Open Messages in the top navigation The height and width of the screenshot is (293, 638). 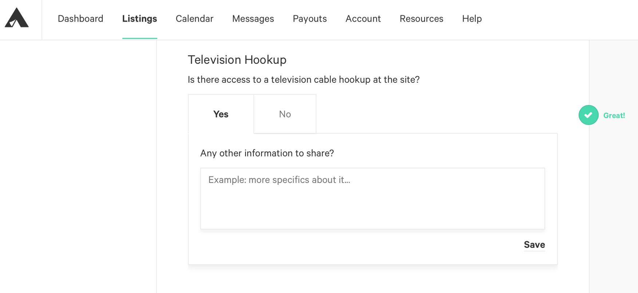(253, 19)
